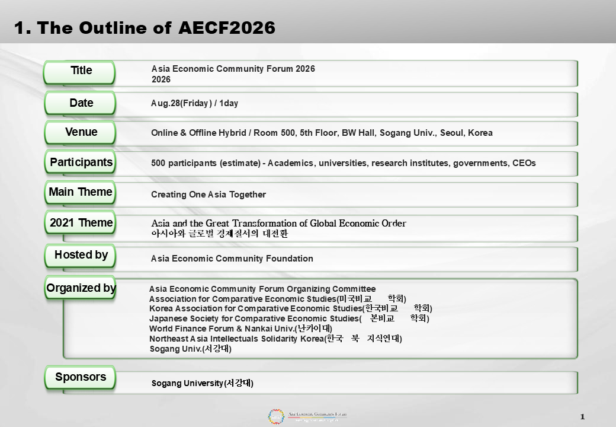
Task: Click "Asia Economic Community Forum Organizing Committee" line
Action: click(262, 289)
